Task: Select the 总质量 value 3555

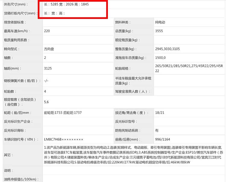Action: point(159,31)
